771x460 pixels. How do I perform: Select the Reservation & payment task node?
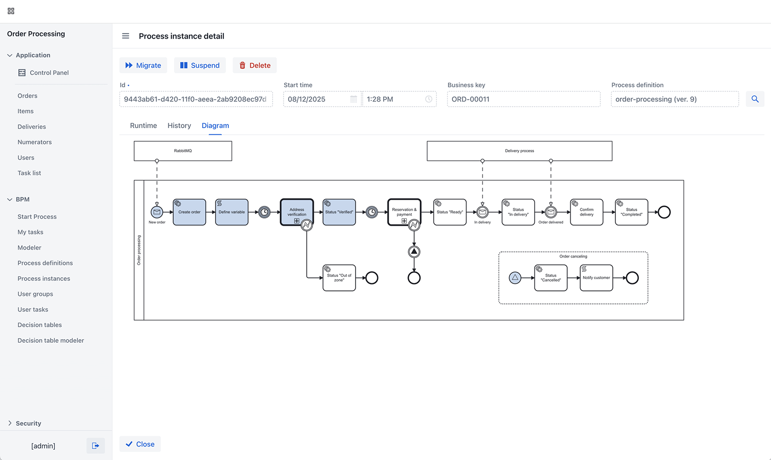[404, 212]
